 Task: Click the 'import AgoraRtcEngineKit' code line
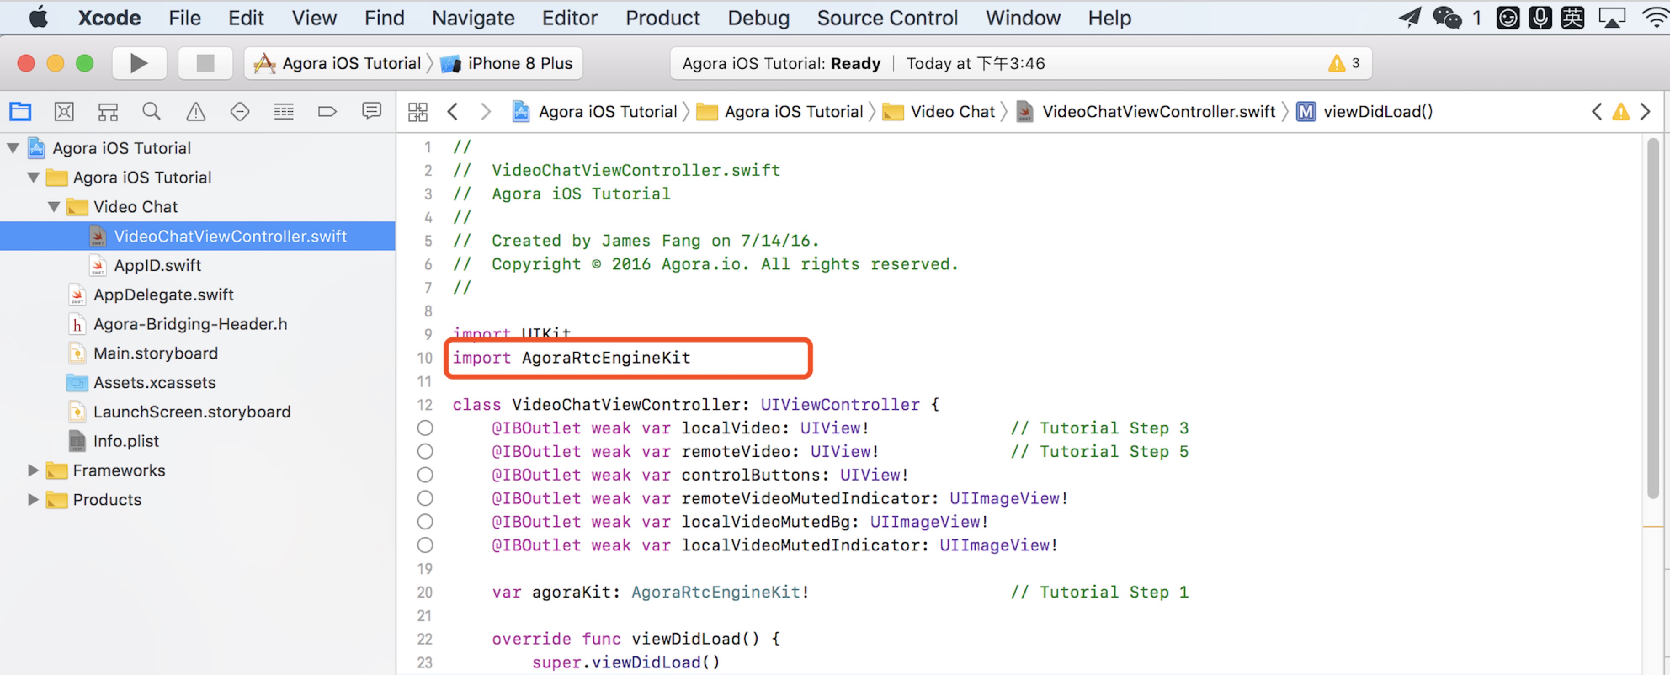tap(571, 358)
